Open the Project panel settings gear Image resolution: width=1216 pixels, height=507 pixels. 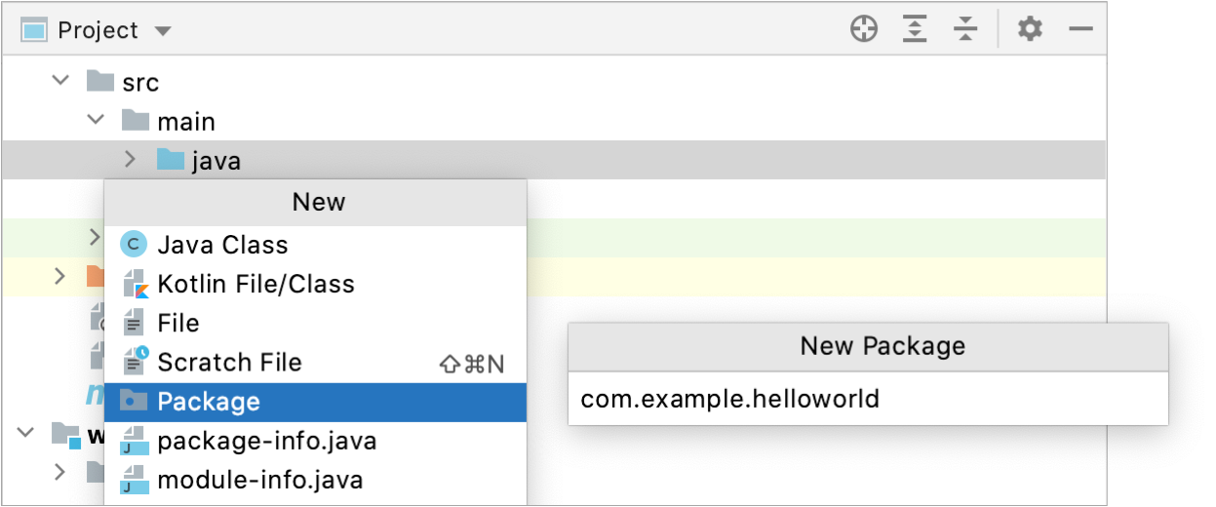click(x=1030, y=30)
